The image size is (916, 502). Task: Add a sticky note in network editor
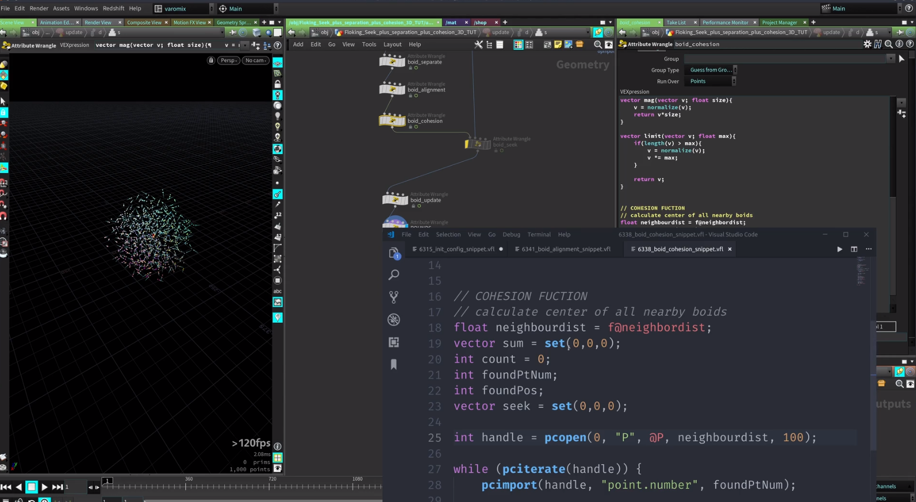pos(558,45)
